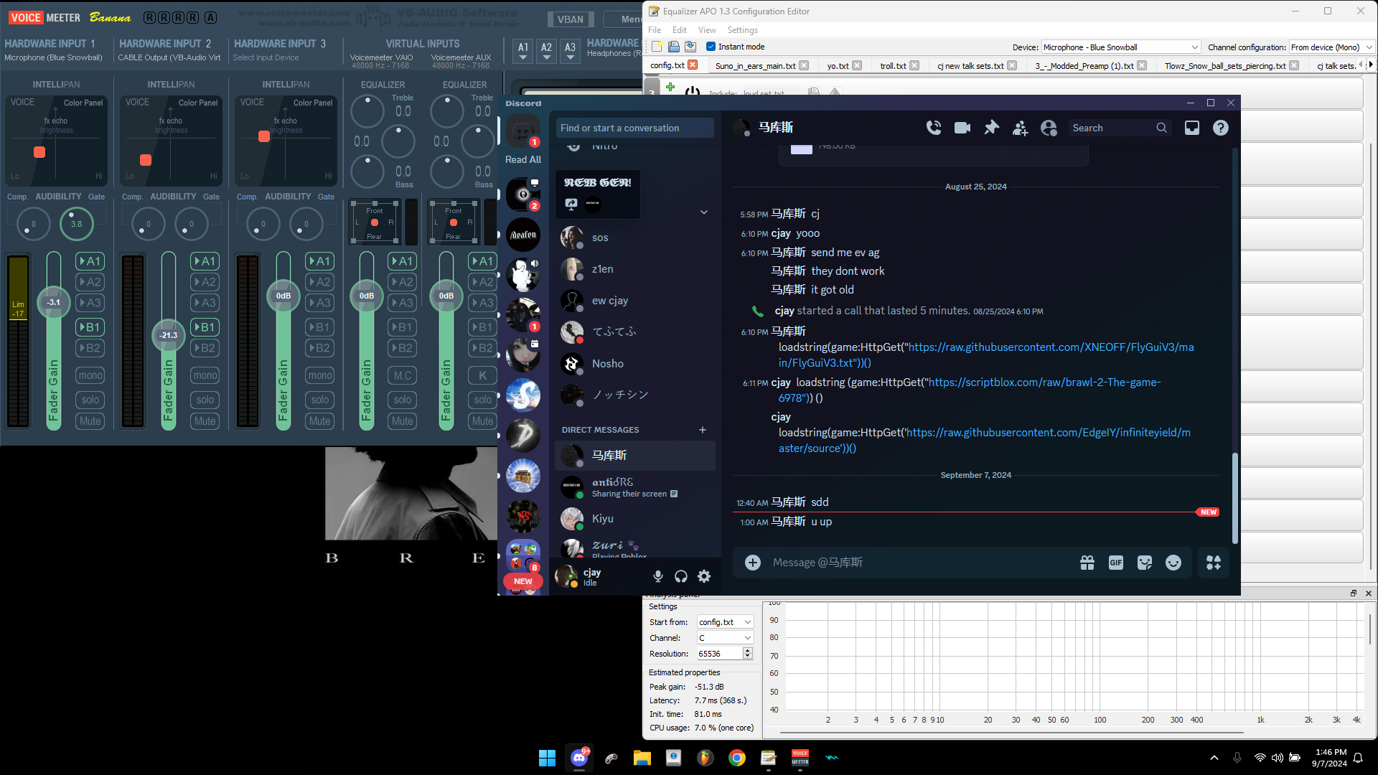This screenshot has height=775, width=1378.
Task: Add friends to DM icon
Action: pos(1020,128)
